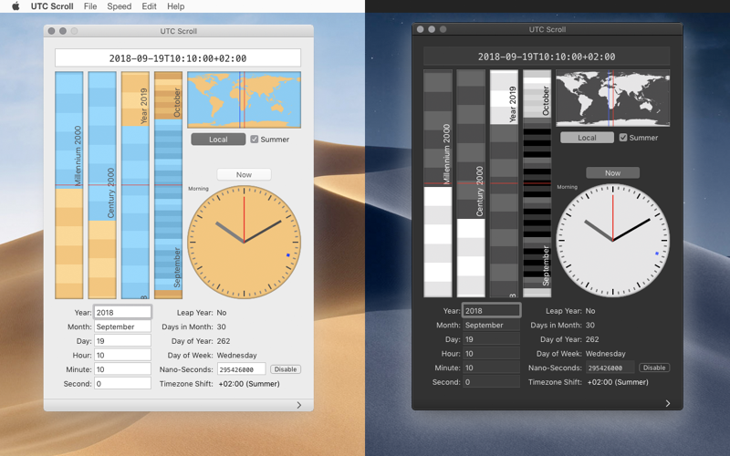Open the File menu
The width and height of the screenshot is (730, 456).
point(90,6)
